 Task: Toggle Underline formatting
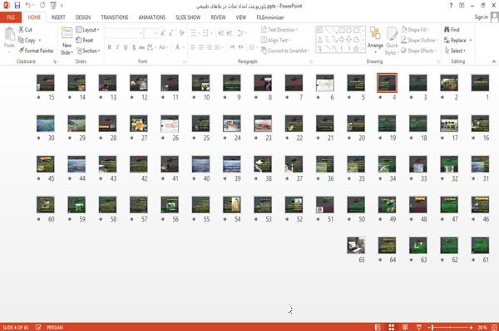126,47
